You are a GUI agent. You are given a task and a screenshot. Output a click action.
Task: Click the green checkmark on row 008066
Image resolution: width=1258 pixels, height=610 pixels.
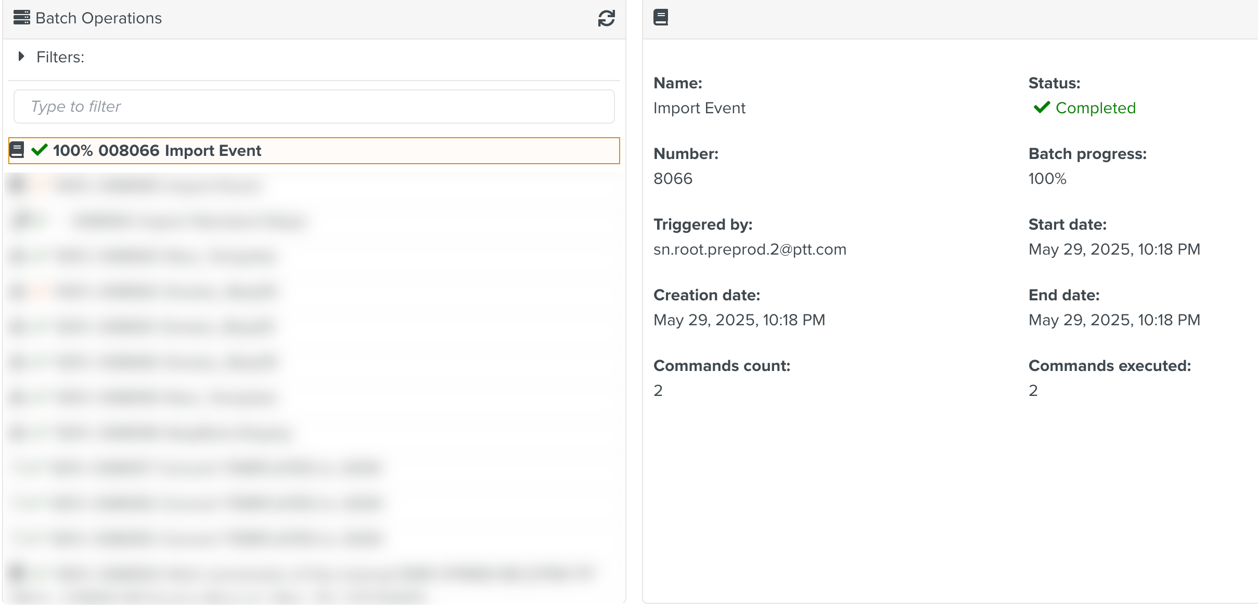[x=40, y=150]
